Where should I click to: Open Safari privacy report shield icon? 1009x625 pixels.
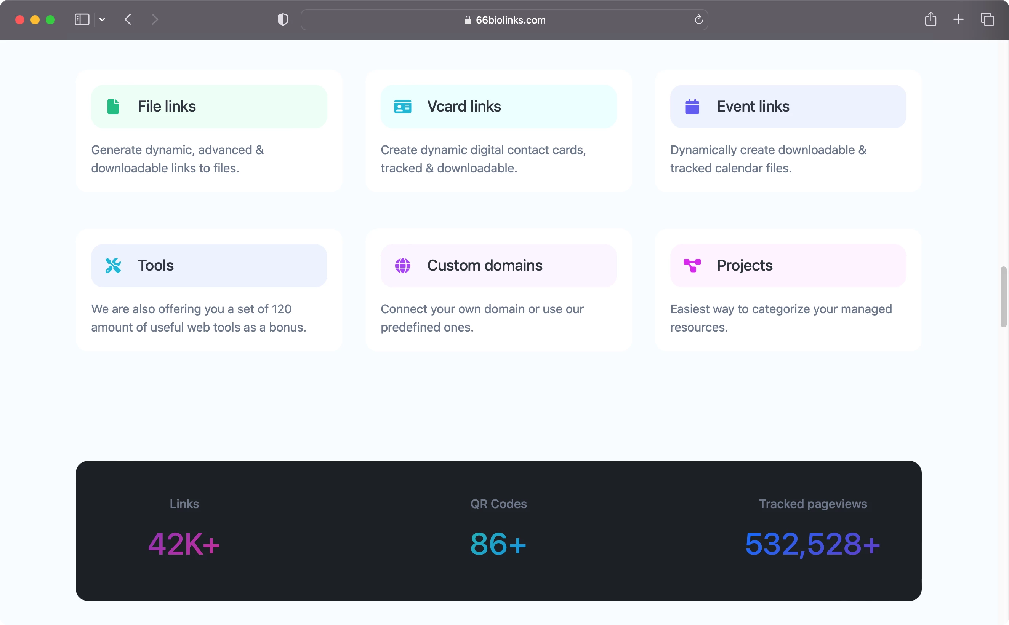click(x=283, y=20)
